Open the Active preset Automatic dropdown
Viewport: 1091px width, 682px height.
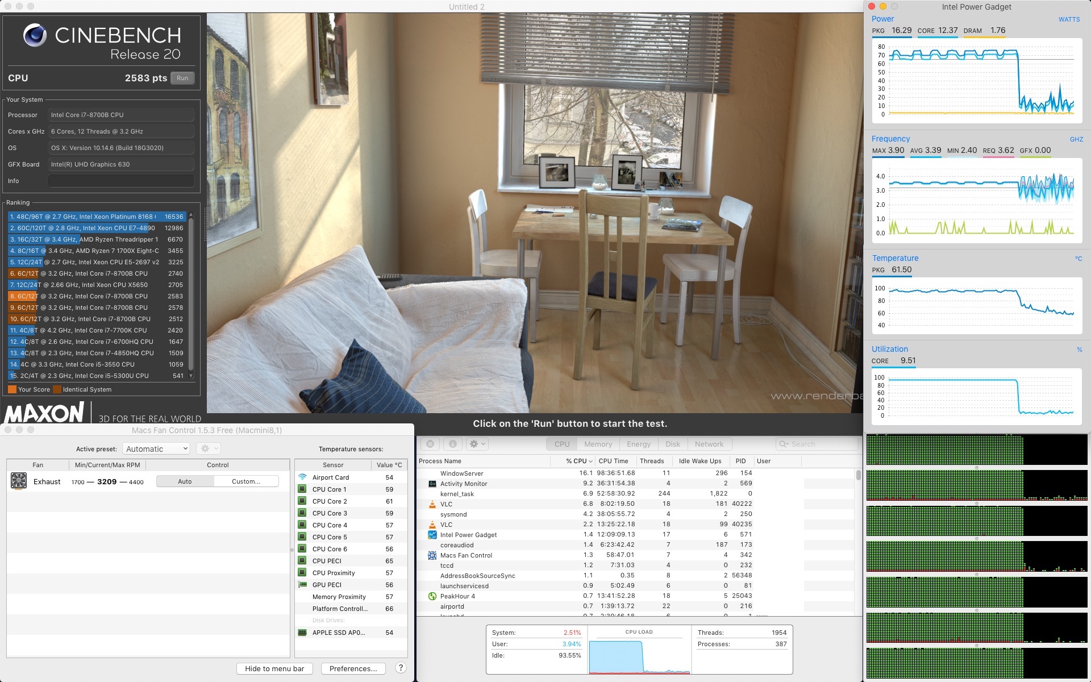(x=156, y=449)
